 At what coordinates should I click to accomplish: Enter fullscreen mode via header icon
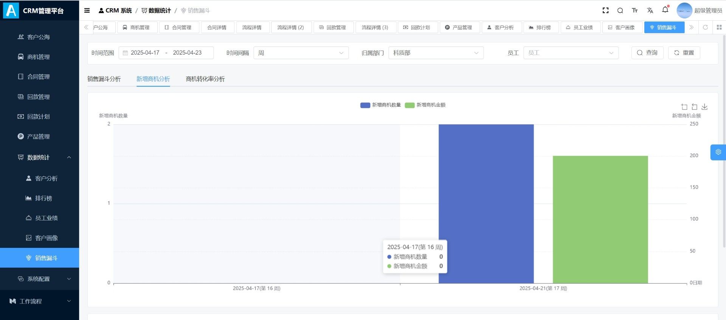[x=605, y=11]
